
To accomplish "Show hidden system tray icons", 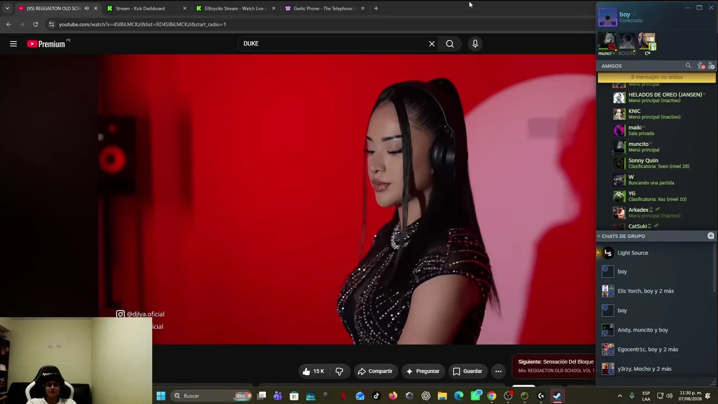I will pyautogui.click(x=620, y=396).
